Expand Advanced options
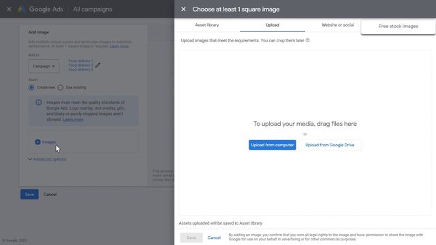Screen dimensions: 436x245 click(47, 159)
